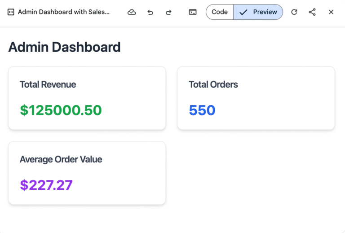The height and width of the screenshot is (233, 345).
Task: Close the preview panel with X
Action: 331,12
